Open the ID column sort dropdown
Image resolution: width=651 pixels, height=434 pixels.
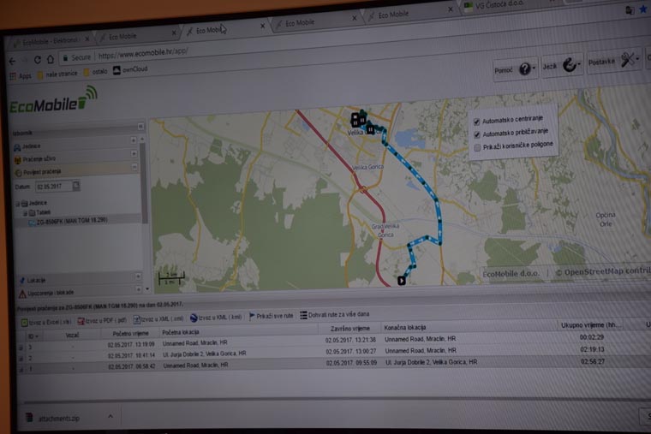(x=37, y=336)
